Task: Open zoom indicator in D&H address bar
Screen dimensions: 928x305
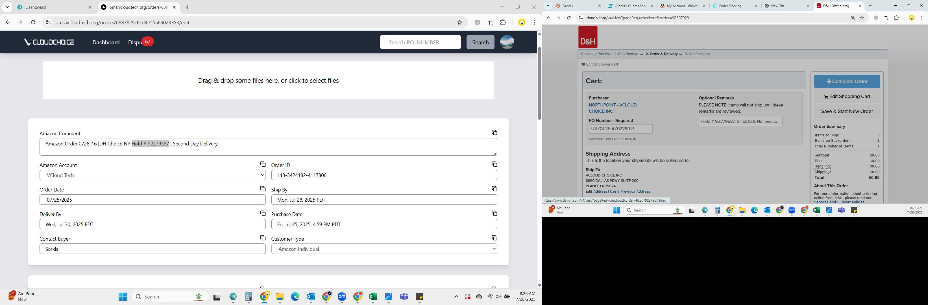Action: click(x=852, y=18)
